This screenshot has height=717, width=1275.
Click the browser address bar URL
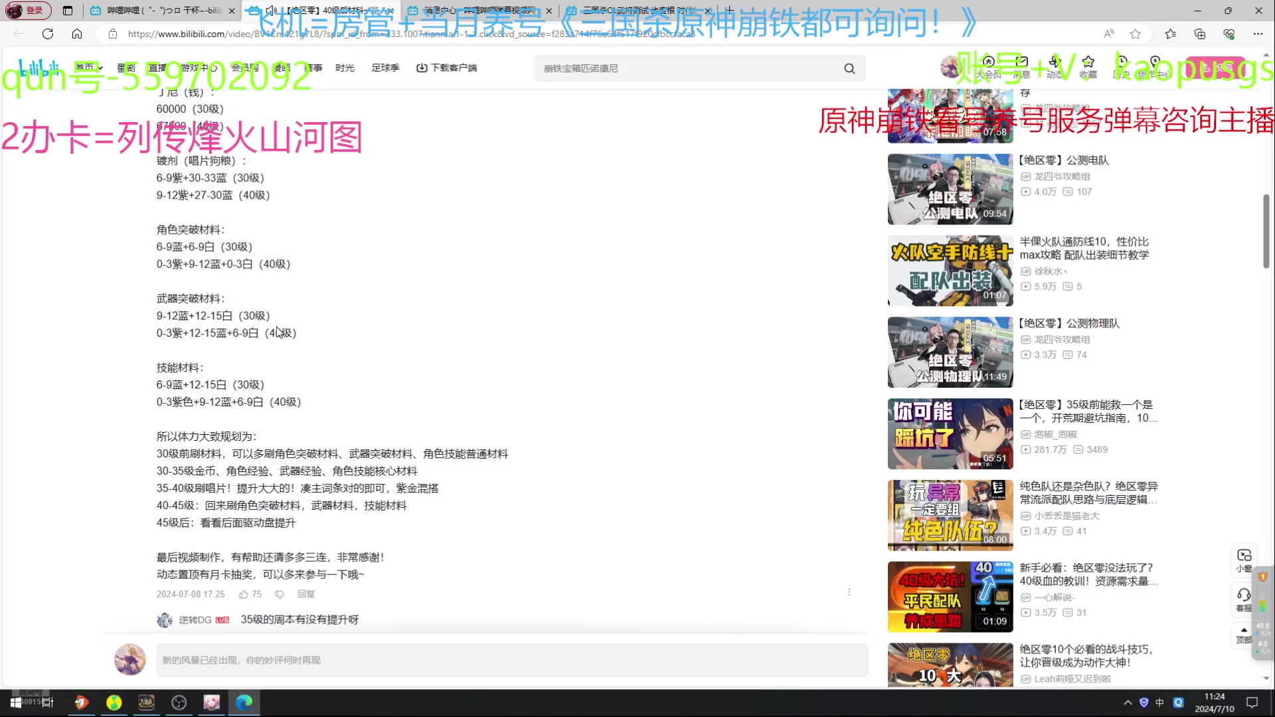(x=412, y=34)
